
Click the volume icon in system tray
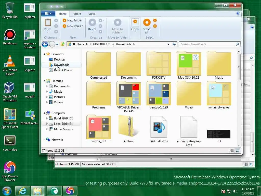tap(235, 191)
